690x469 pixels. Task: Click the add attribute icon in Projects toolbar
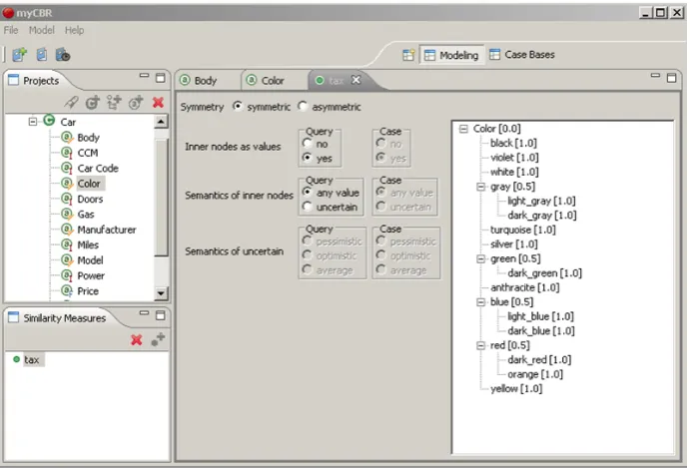[136, 103]
